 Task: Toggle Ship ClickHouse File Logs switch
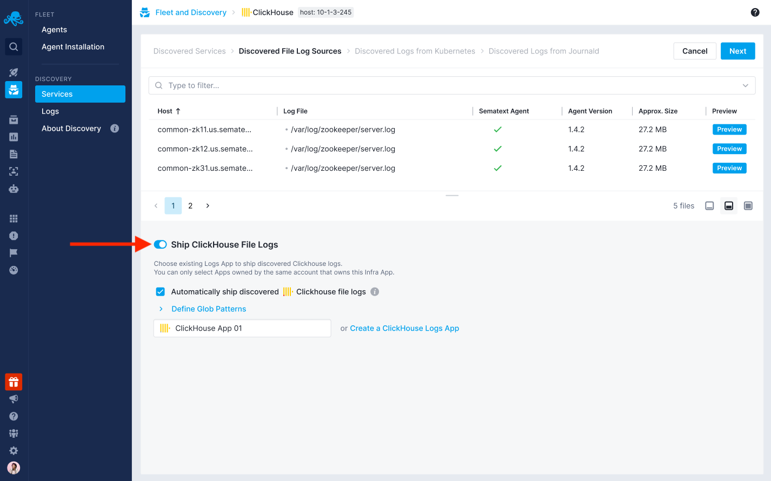pyautogui.click(x=160, y=245)
